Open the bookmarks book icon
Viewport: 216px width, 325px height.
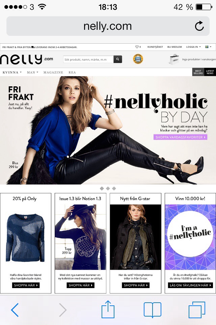pyautogui.click(x=152, y=310)
